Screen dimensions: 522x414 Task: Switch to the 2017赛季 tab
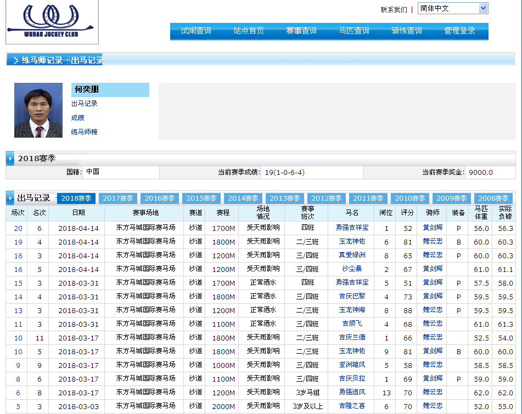pos(118,199)
